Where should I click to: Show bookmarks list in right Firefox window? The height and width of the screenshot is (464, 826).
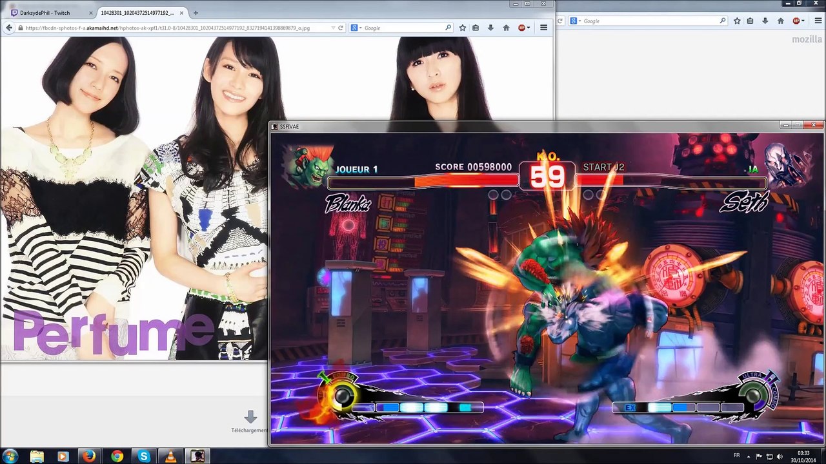tap(750, 21)
